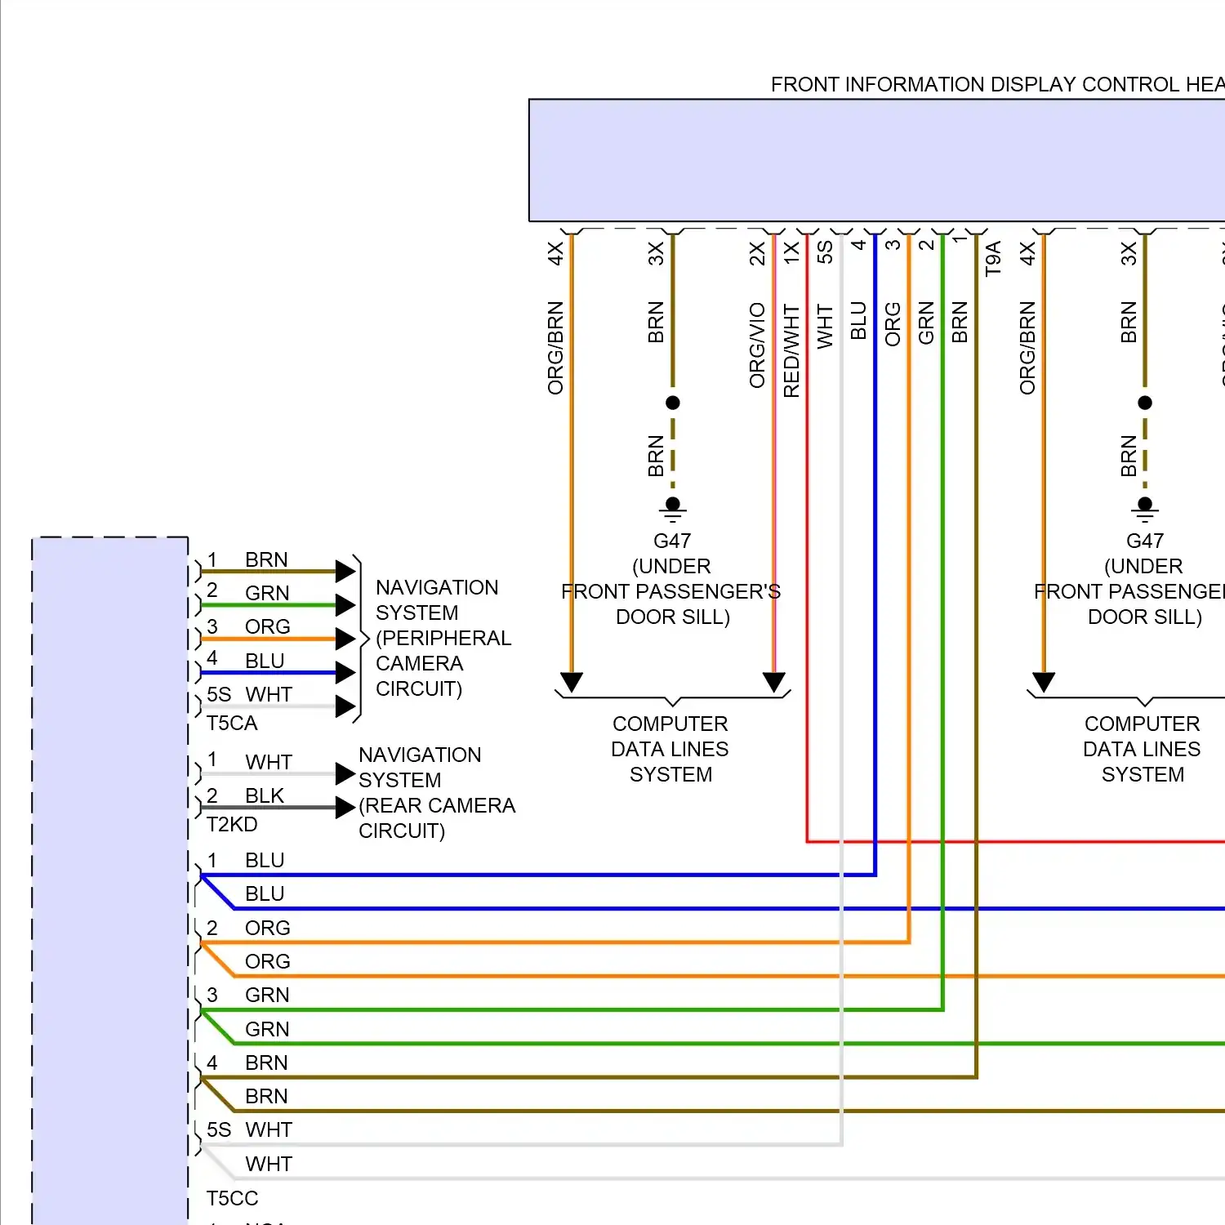Click the BRN label at T5CA pin 1

(266, 559)
